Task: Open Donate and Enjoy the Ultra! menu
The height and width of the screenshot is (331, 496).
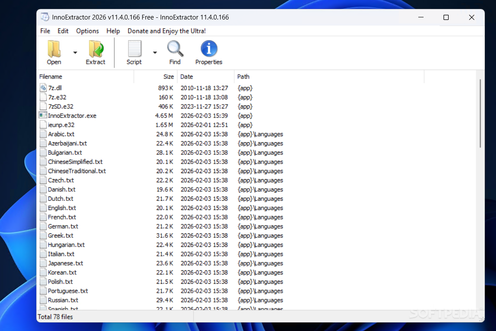Action: (166, 31)
